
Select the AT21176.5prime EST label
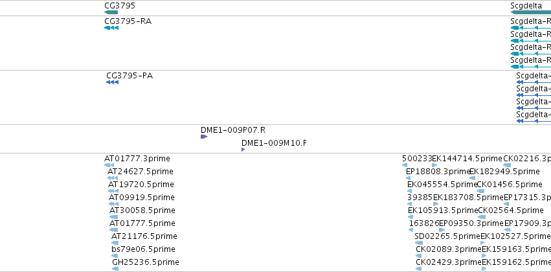(144, 236)
